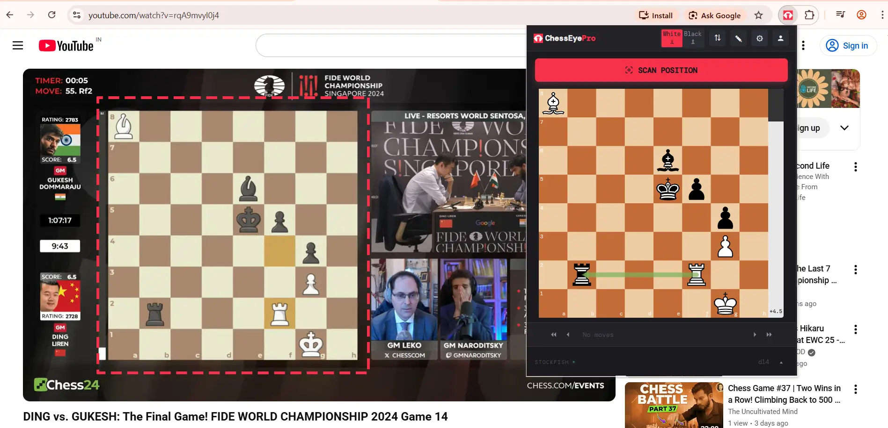Open the YouTube hamburger guide menu
This screenshot has width=888, height=428.
coord(18,45)
